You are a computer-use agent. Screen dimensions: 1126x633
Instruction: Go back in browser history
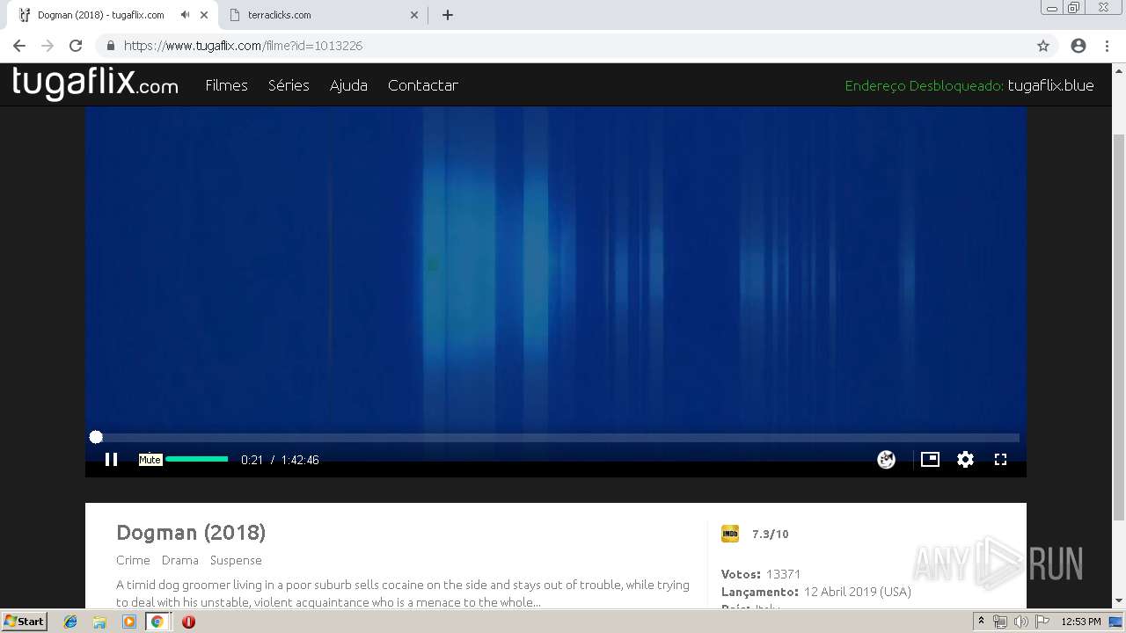click(19, 46)
